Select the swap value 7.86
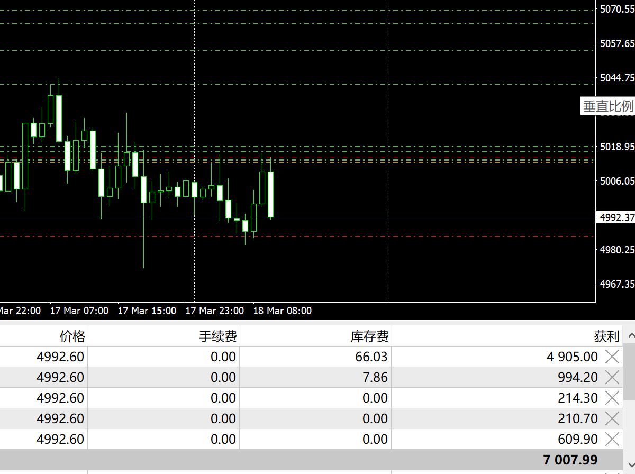The width and height of the screenshot is (635, 474). 375,378
